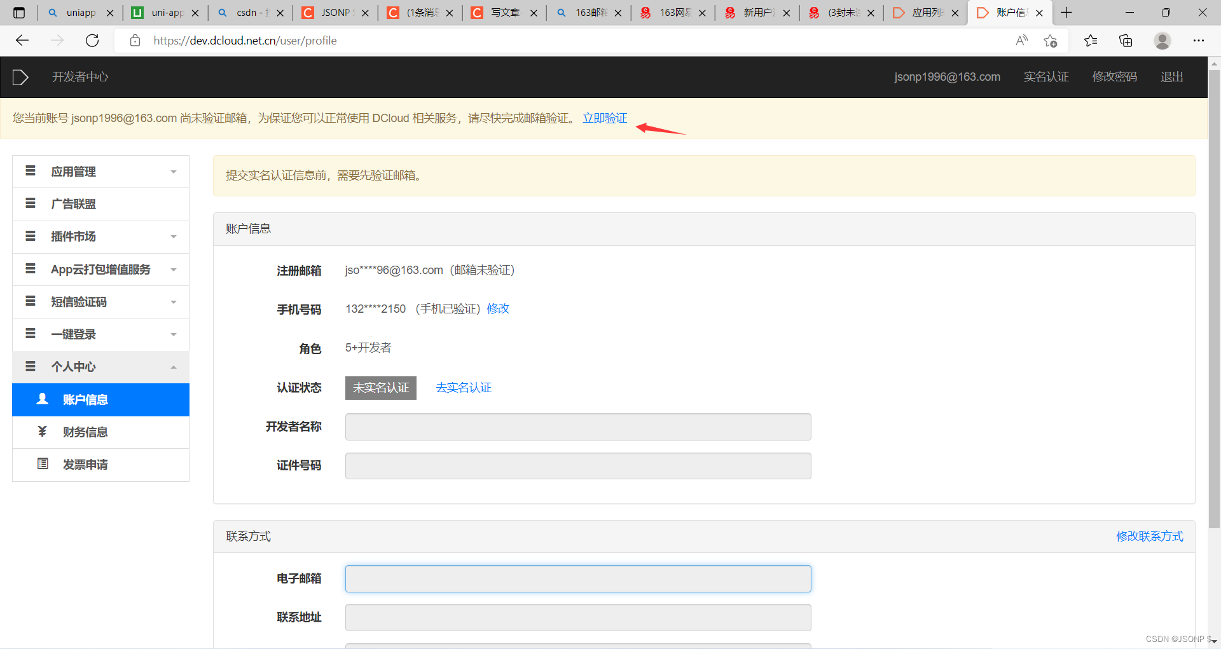Select the 账户信息 person icon in sidebar
Viewport: 1221px width, 649px height.
(42, 399)
